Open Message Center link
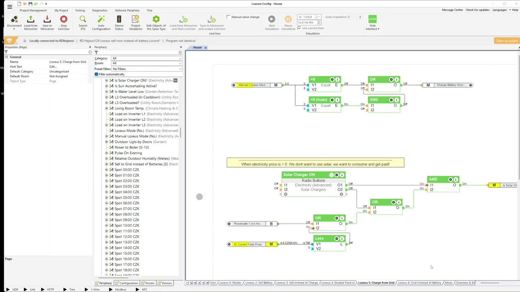 coord(452,10)
